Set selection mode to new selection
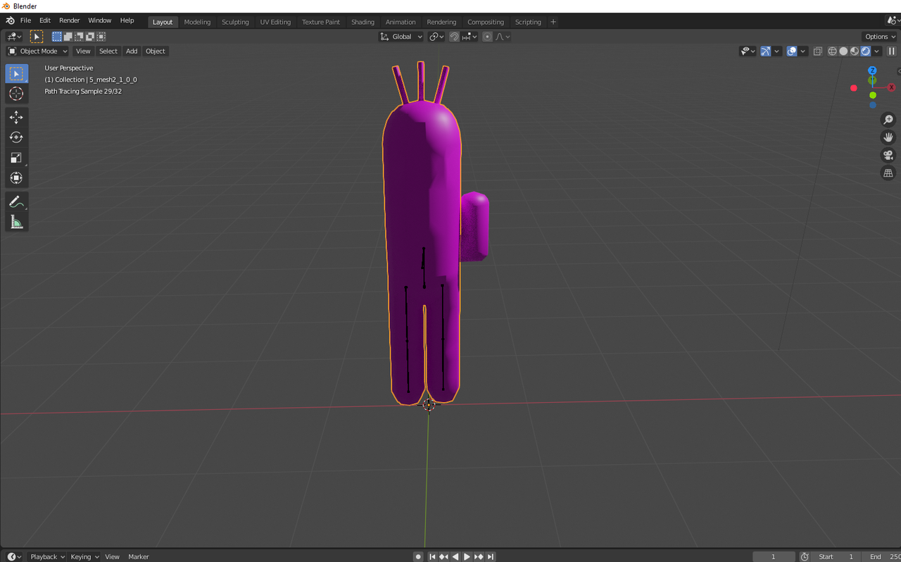This screenshot has width=901, height=562. (57, 37)
